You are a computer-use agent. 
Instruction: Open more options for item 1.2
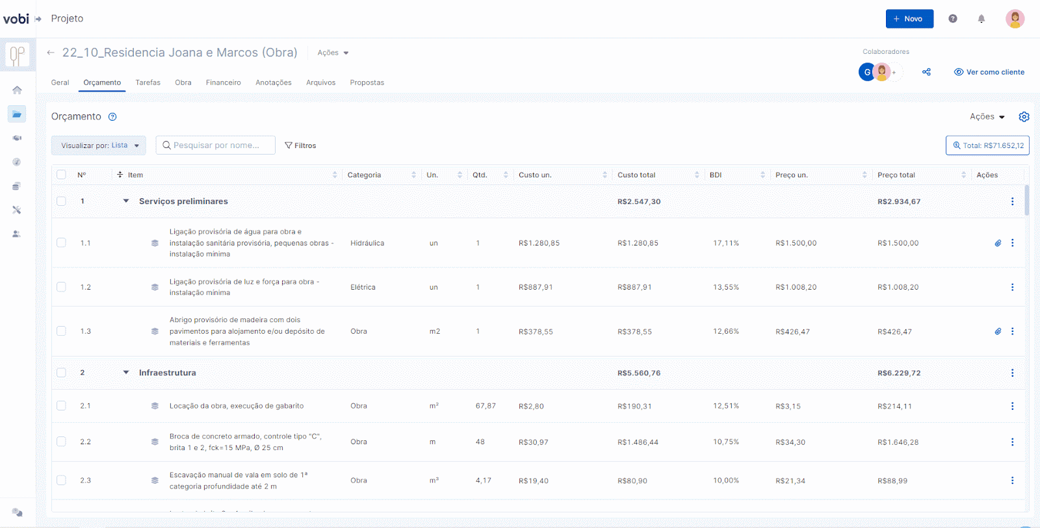click(x=1012, y=287)
